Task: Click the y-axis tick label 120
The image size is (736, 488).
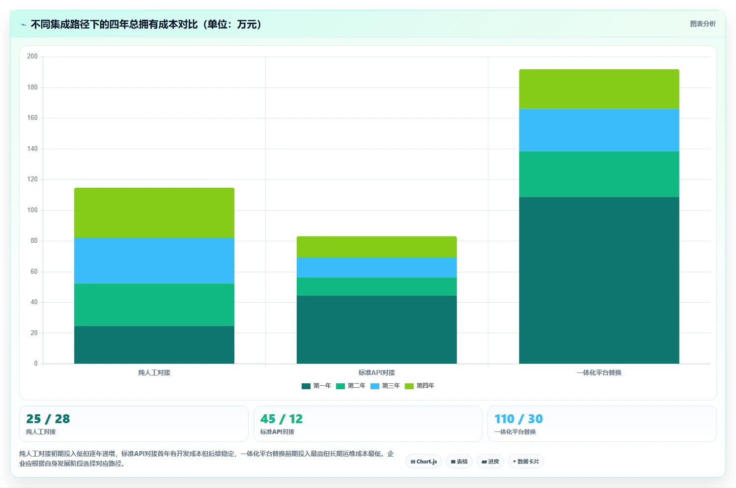Action: click(x=32, y=179)
